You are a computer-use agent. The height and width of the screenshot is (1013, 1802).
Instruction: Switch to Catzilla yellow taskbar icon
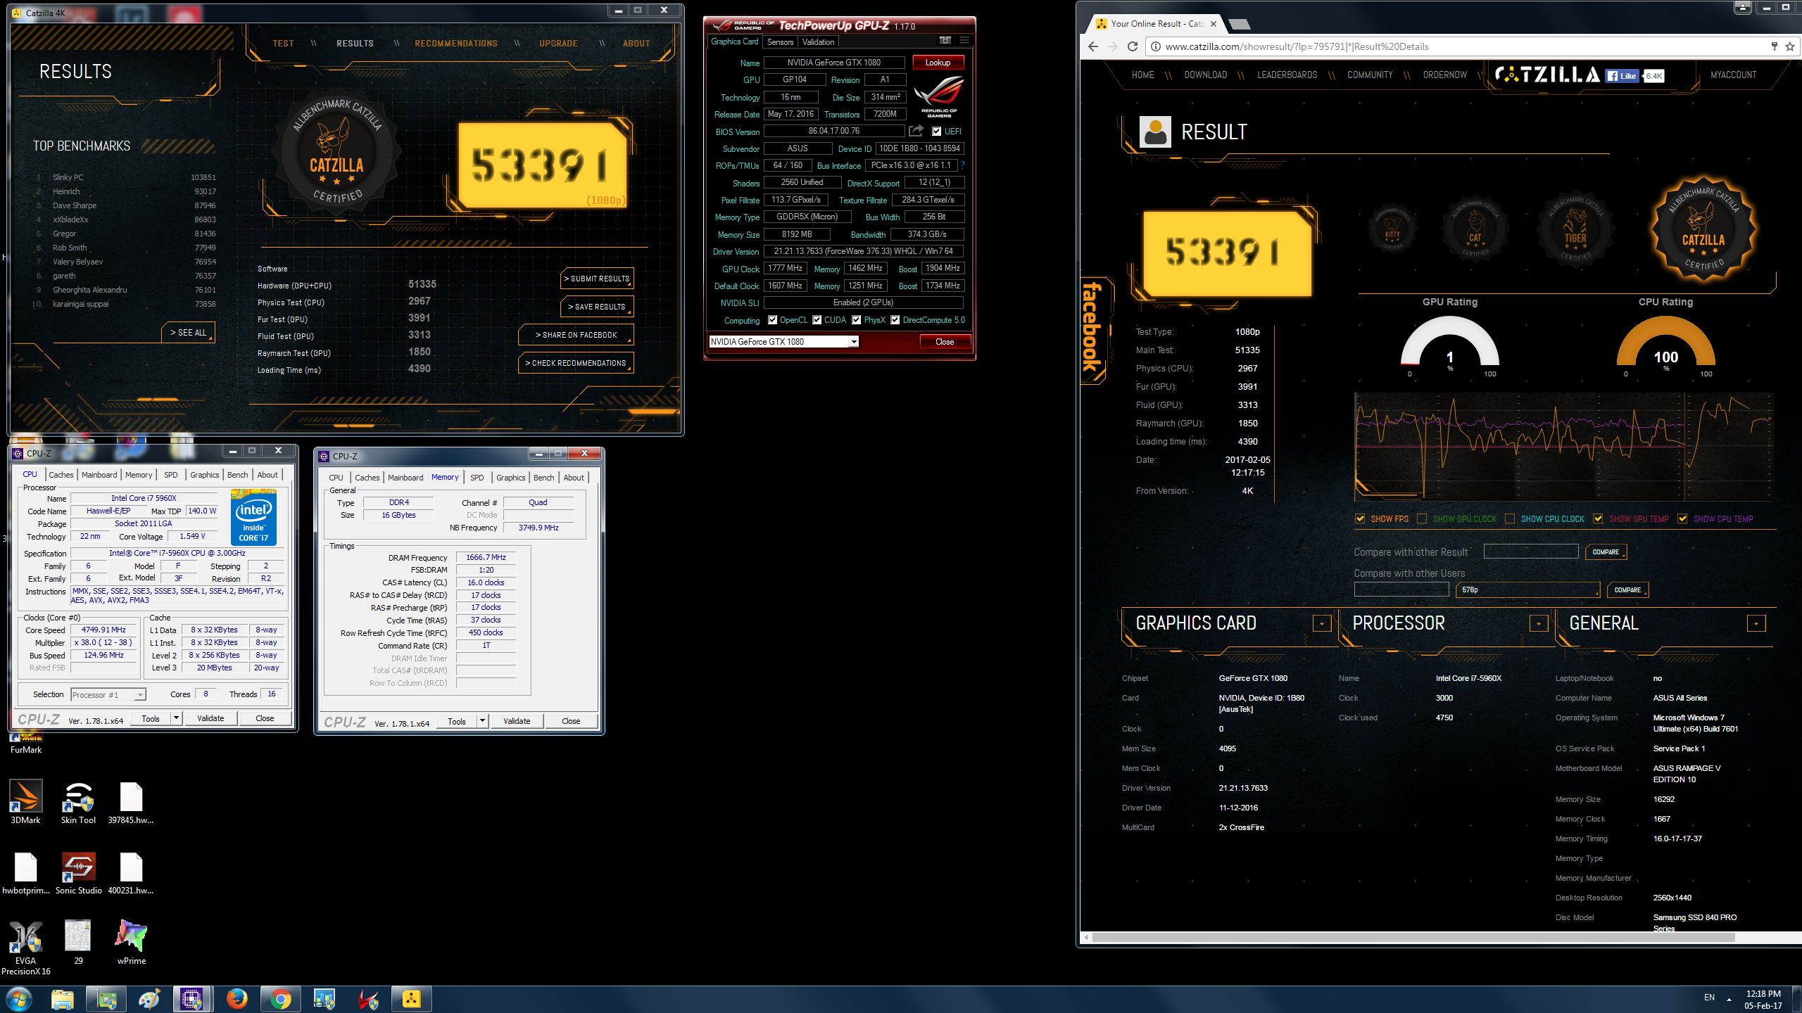(x=411, y=999)
